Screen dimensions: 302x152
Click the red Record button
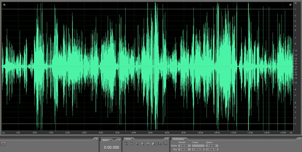click(x=3, y=144)
